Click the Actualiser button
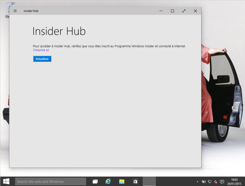The image size is (245, 186). (x=42, y=59)
